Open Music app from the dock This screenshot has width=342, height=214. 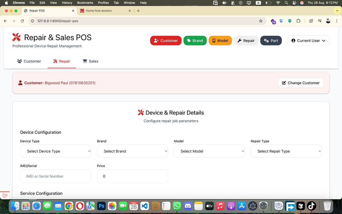point(220,206)
